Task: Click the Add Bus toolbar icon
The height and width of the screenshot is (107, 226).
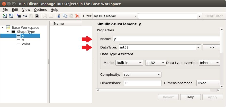Action: pos(19,16)
